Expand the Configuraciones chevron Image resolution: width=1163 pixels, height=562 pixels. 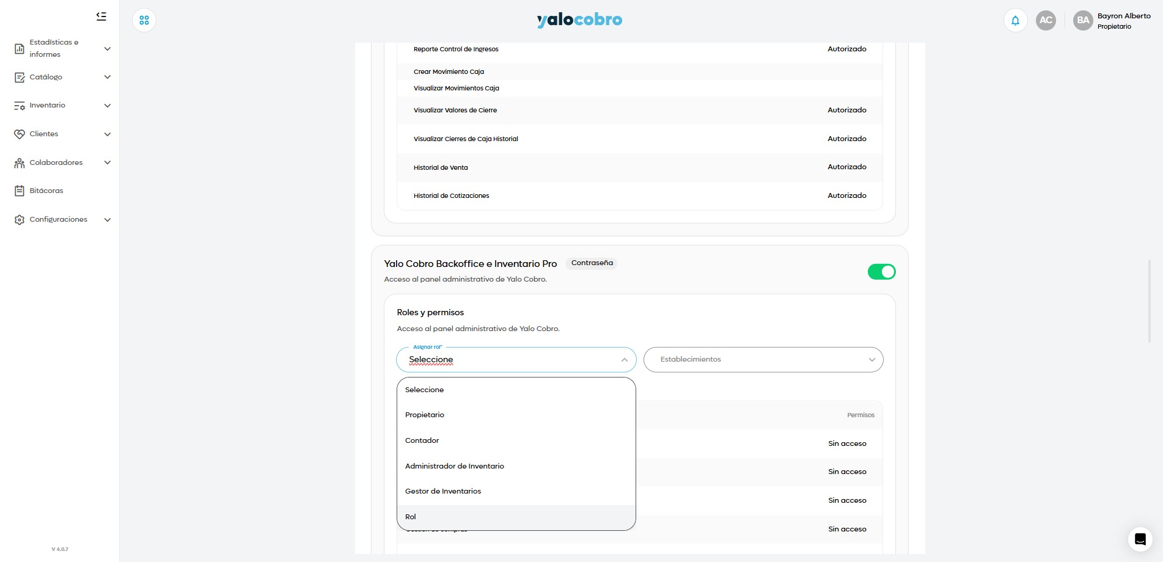(108, 220)
